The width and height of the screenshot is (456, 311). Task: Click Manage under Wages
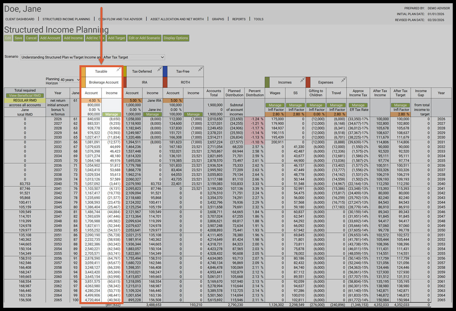point(275,105)
